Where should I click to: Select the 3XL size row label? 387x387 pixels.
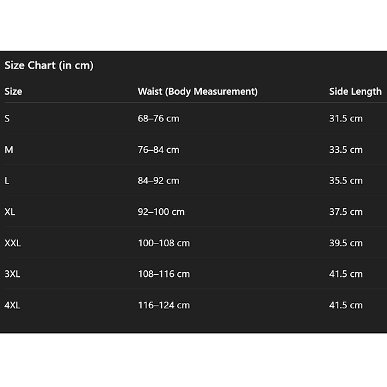click(12, 274)
